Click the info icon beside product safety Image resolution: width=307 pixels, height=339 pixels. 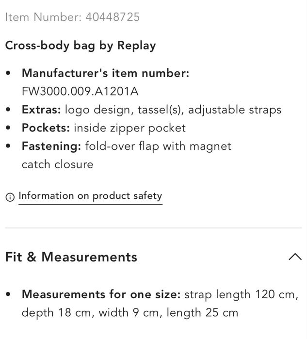[x=9, y=197]
